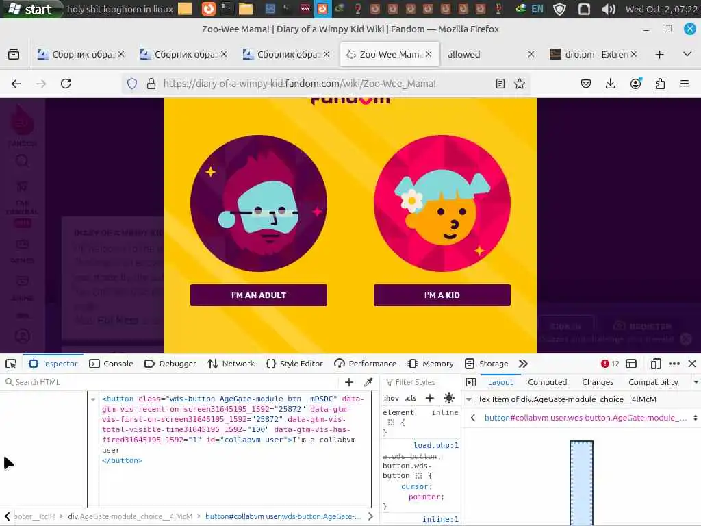This screenshot has height=526, width=701.
Task: Open the tracking protection shield
Action: 132,84
